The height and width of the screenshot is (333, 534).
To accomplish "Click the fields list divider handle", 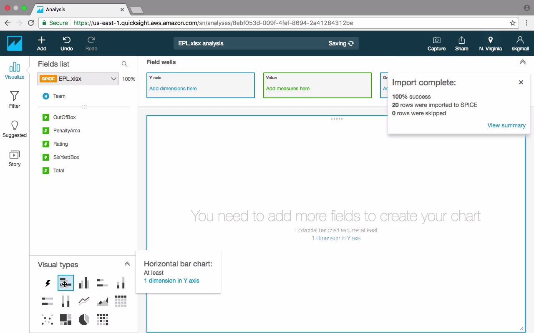I will pos(84,107).
